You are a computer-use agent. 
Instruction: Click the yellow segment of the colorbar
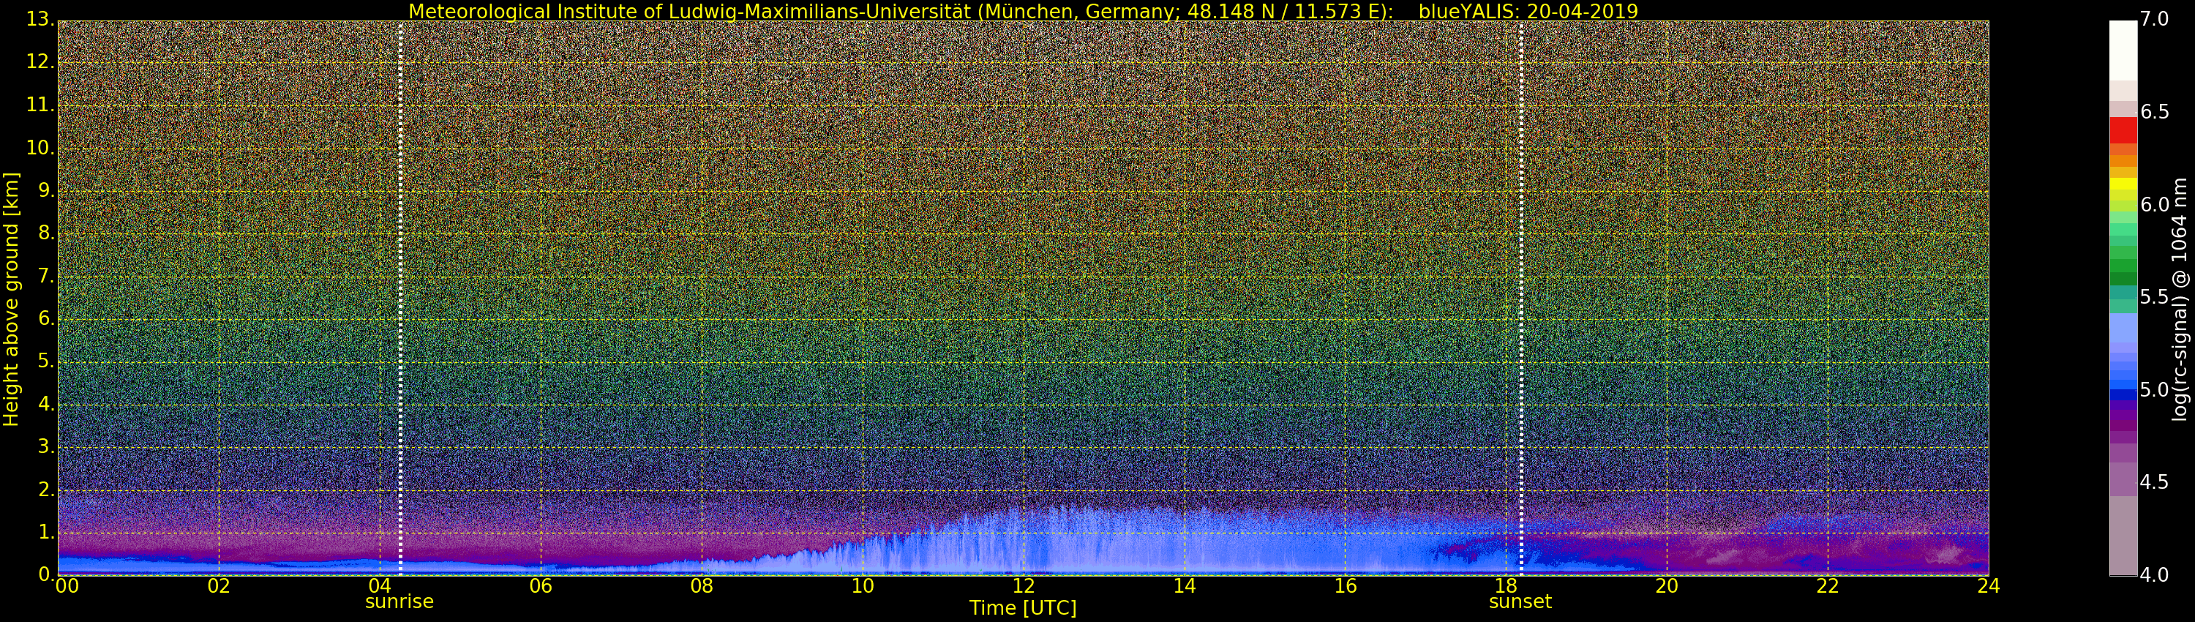2123,183
